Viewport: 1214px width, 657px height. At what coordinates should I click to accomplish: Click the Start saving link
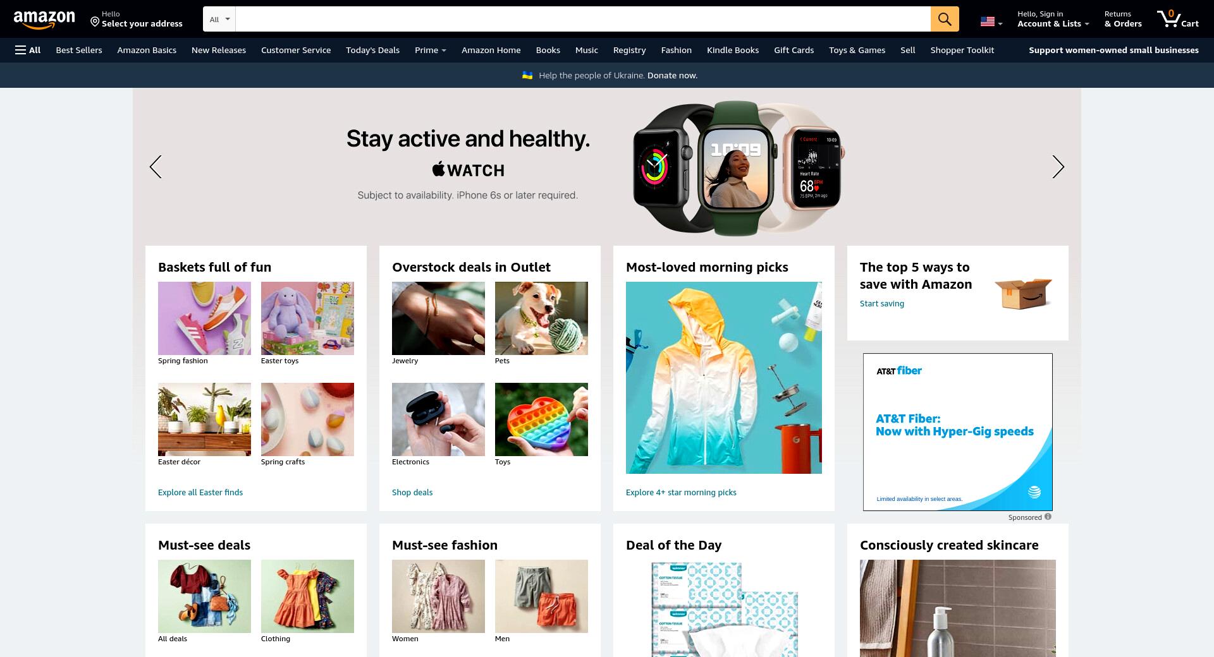882,303
